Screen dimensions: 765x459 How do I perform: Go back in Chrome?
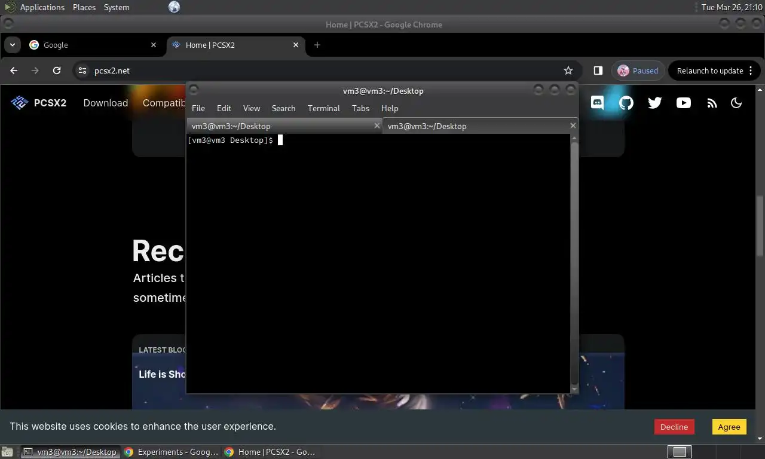[x=14, y=71]
